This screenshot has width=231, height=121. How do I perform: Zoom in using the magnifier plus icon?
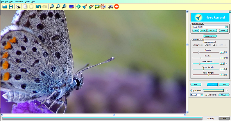pyautogui.click(x=52, y=6)
